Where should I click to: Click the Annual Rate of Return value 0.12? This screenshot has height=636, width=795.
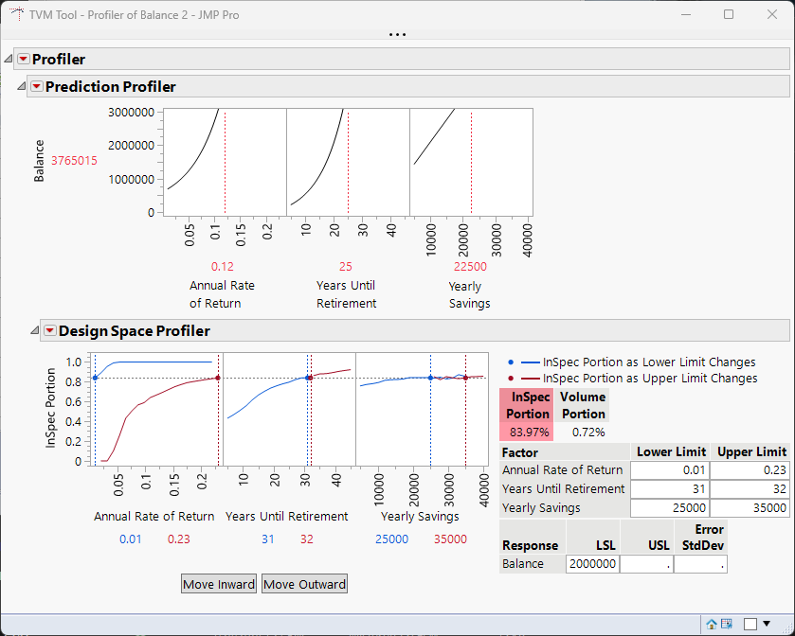[x=222, y=267]
